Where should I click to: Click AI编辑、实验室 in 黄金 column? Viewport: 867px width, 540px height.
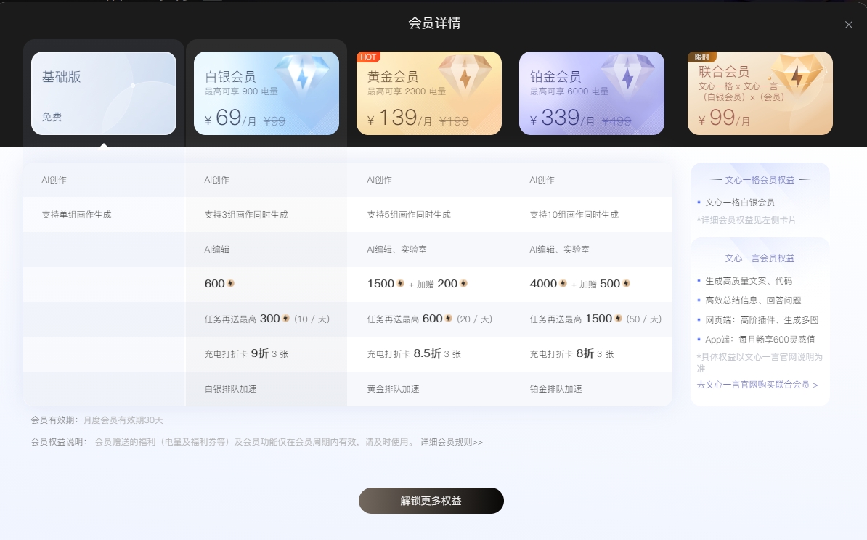tap(396, 249)
